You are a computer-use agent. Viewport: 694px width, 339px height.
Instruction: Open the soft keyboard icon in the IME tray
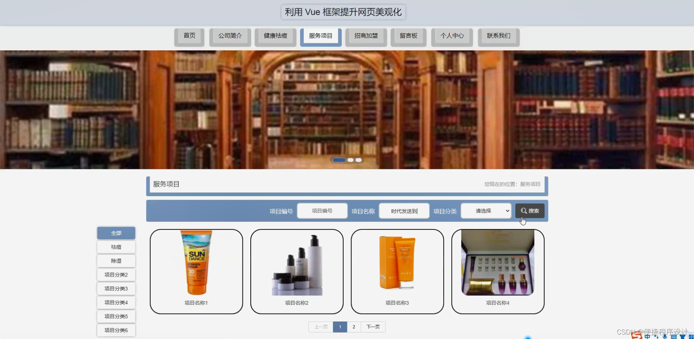coord(674,337)
